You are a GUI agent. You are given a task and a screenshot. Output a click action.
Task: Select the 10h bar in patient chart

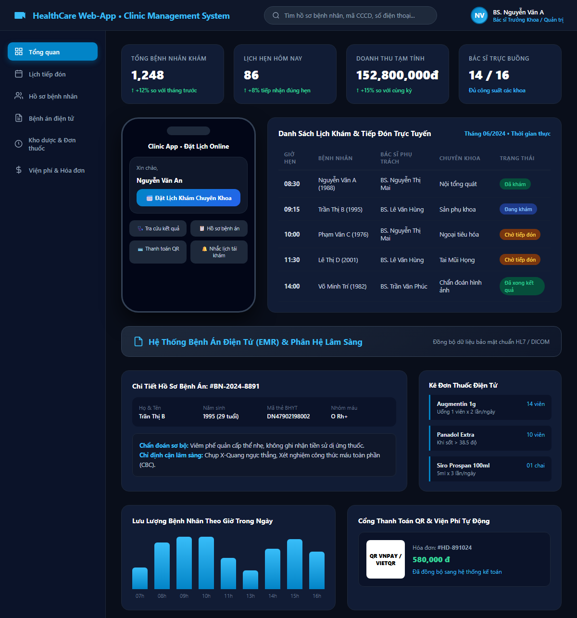[x=206, y=563]
